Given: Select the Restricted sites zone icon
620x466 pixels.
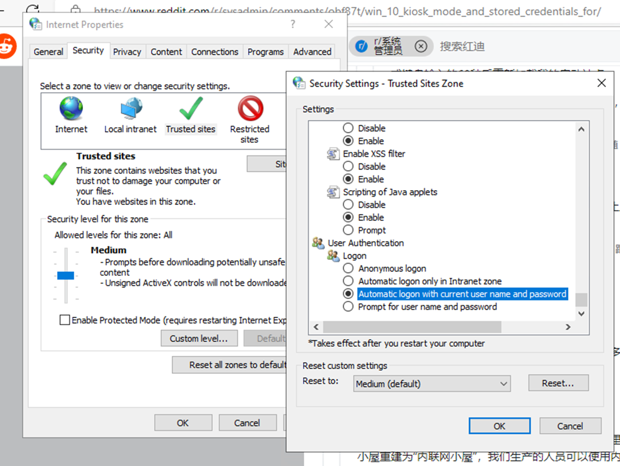Looking at the screenshot, I should pos(250,109).
